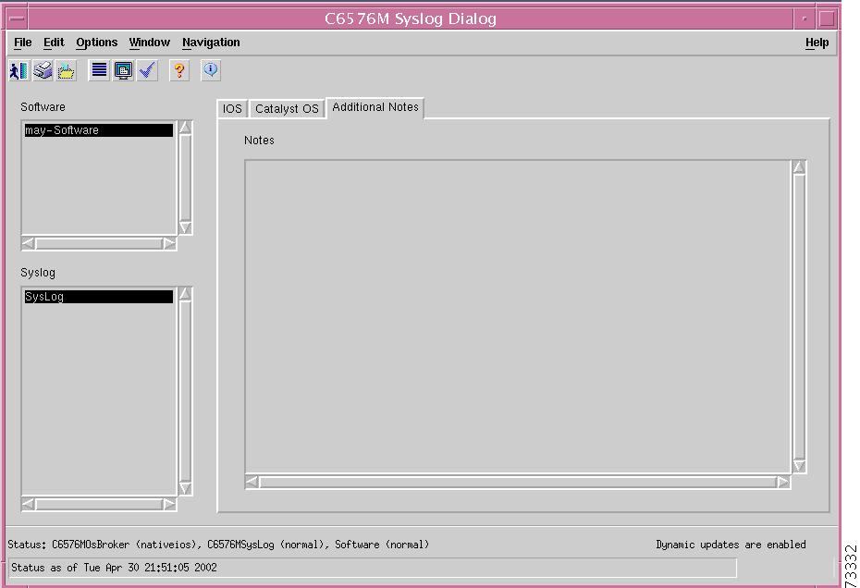Click the 'Status as of' timestamp field
The height and width of the screenshot is (588, 860).
point(373,568)
